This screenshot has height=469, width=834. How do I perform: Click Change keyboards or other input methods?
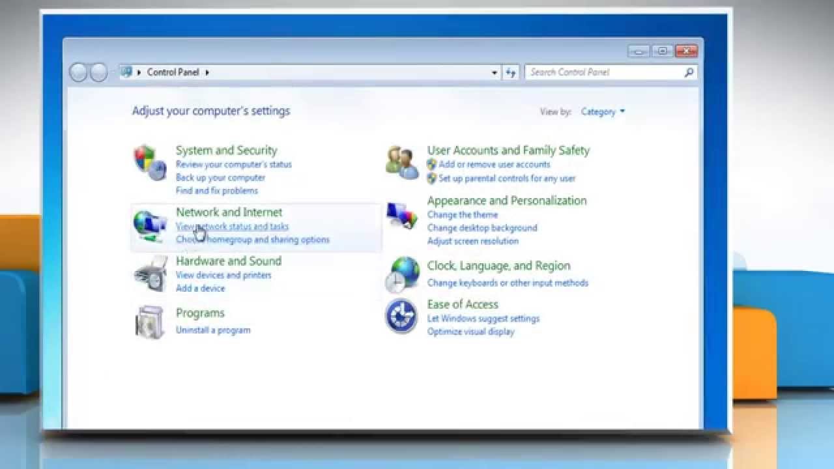click(x=508, y=283)
